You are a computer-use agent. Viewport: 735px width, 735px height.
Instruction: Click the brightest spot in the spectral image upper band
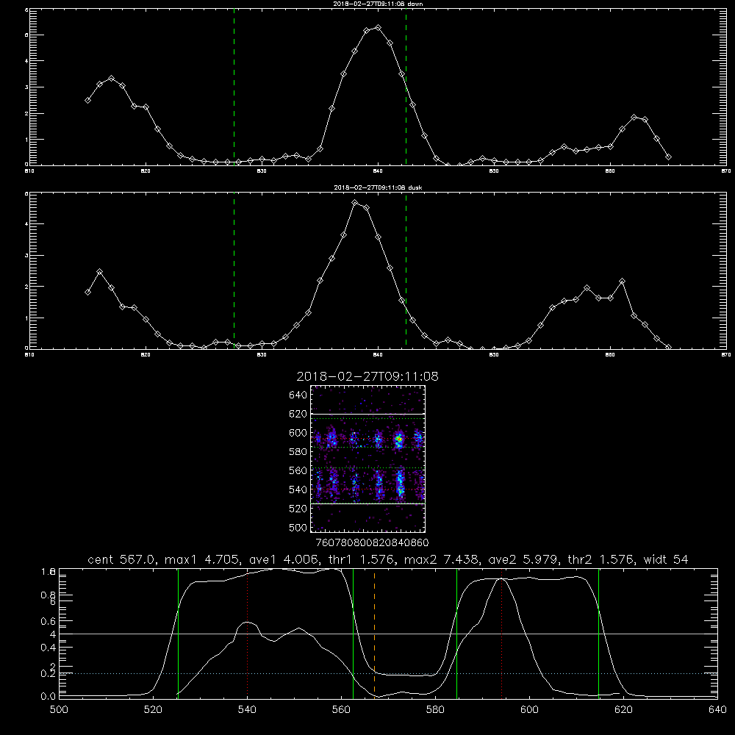pos(399,440)
